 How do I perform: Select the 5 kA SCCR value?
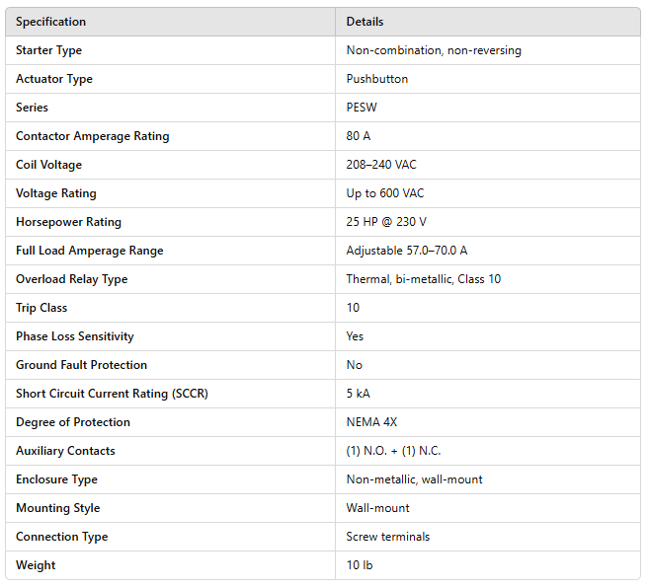359,394
